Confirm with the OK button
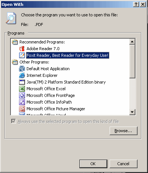 click(93, 164)
